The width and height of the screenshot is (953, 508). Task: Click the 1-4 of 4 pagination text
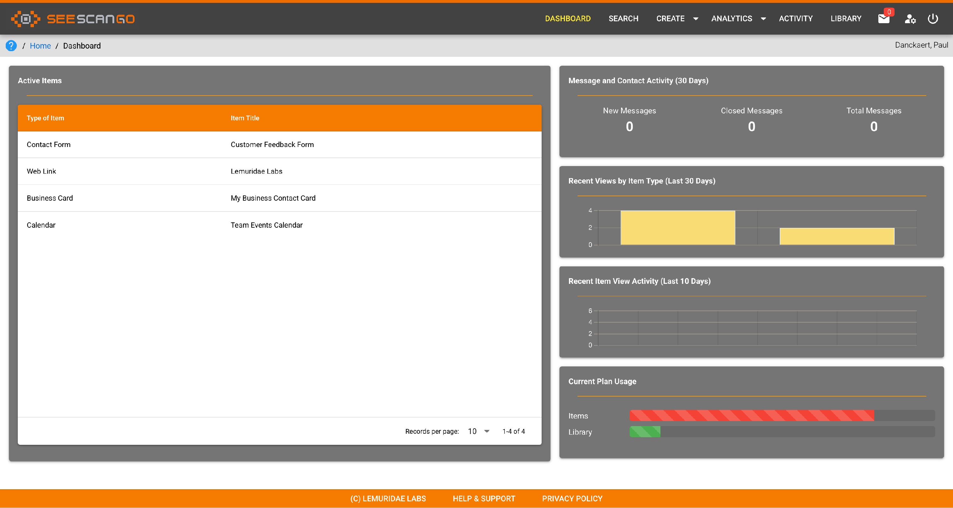pos(513,431)
